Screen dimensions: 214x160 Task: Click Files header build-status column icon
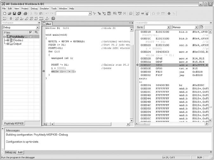[36, 32]
